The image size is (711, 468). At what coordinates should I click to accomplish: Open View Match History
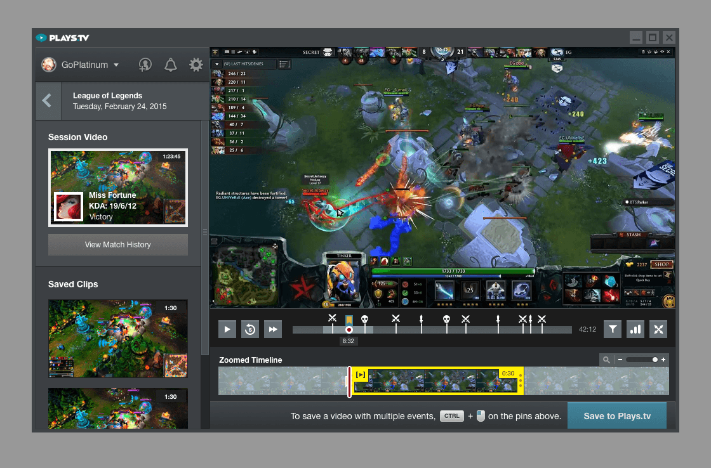[x=118, y=245]
